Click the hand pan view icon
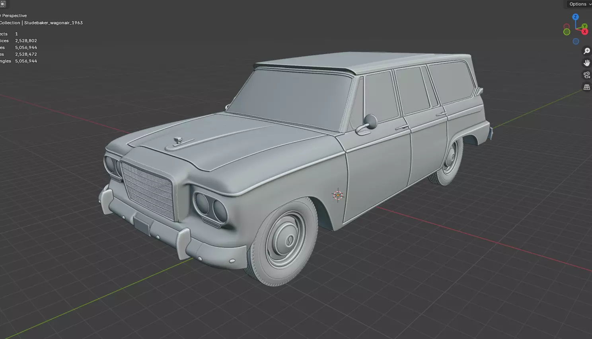This screenshot has height=339, width=592. [x=586, y=63]
